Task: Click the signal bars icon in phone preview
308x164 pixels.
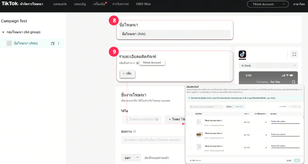Action: (283, 75)
